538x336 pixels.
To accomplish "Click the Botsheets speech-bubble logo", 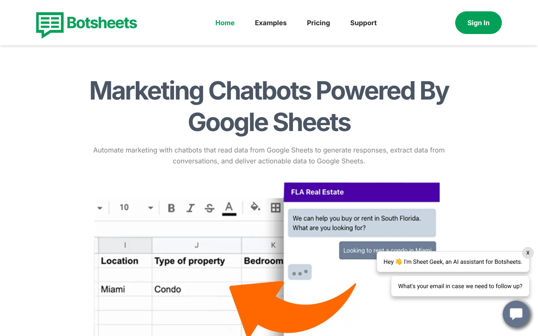I will click(49, 25).
